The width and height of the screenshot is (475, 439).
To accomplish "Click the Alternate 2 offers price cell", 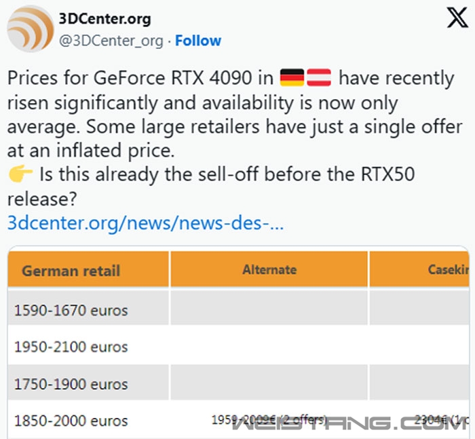I will 269,420.
